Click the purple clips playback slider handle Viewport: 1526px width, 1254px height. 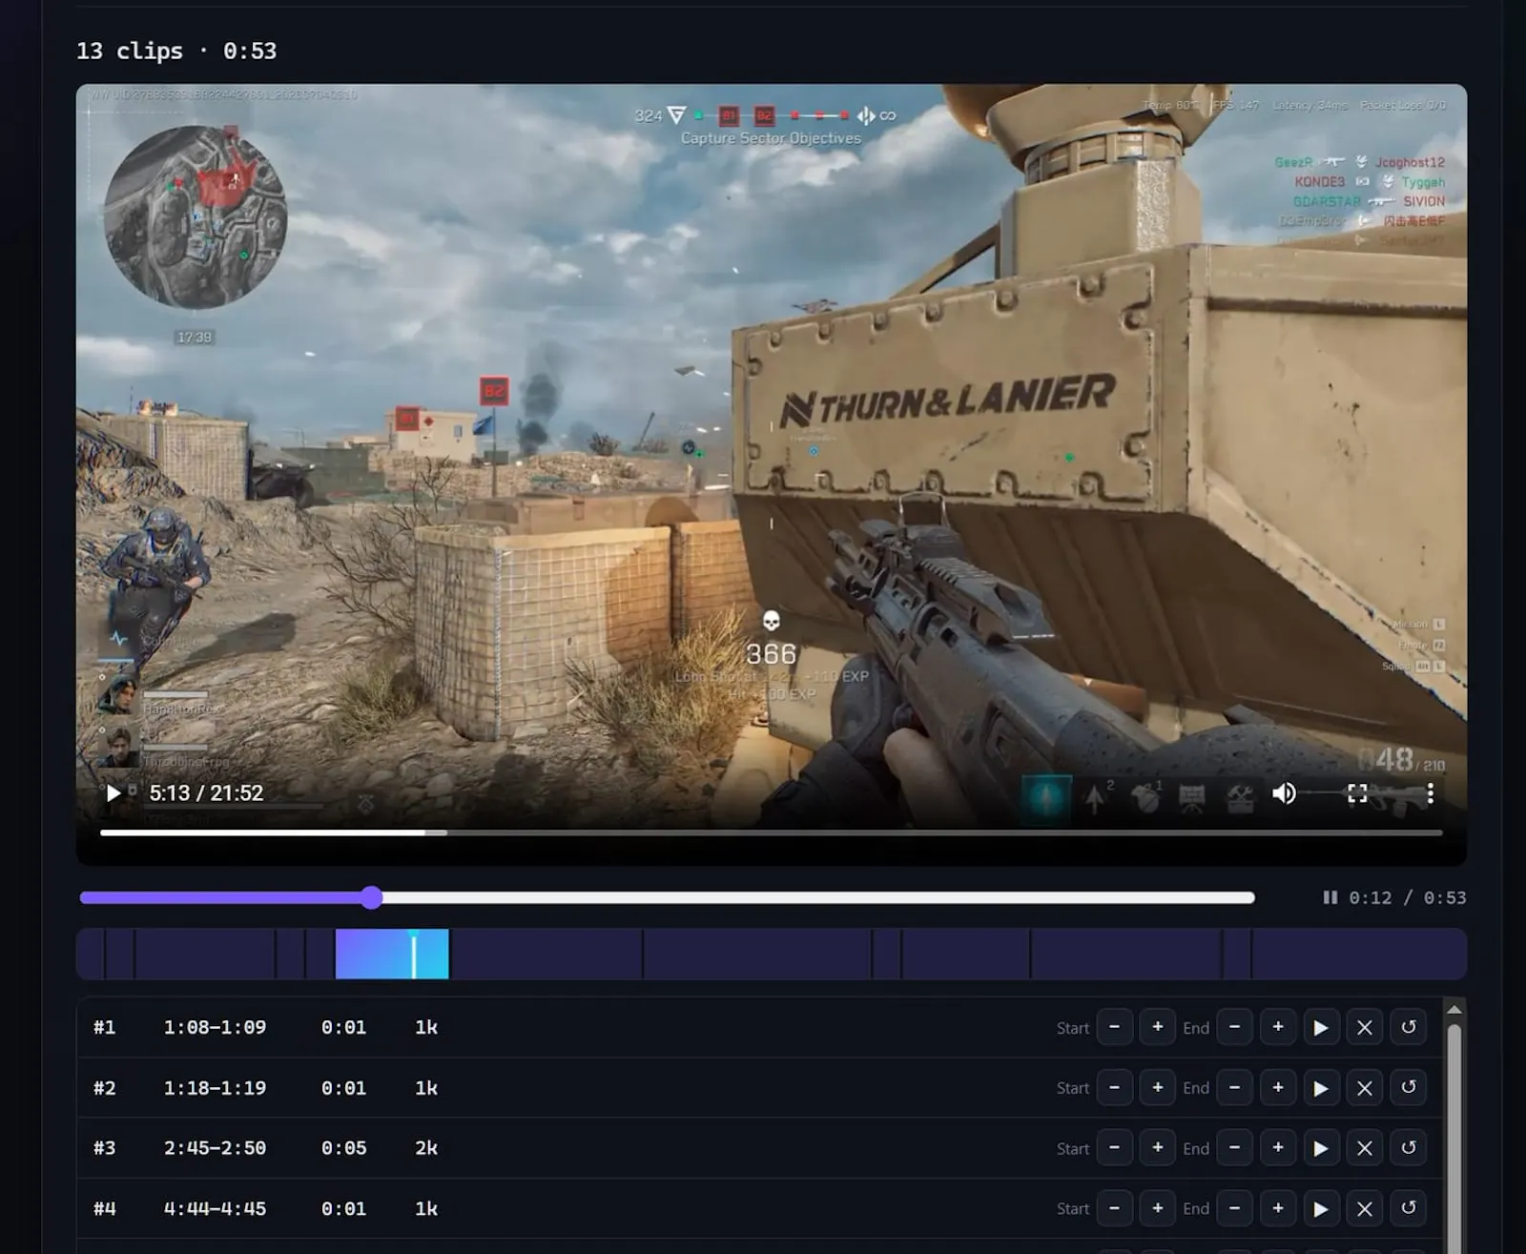(x=372, y=897)
